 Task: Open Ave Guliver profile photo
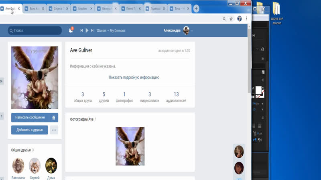point(35,78)
